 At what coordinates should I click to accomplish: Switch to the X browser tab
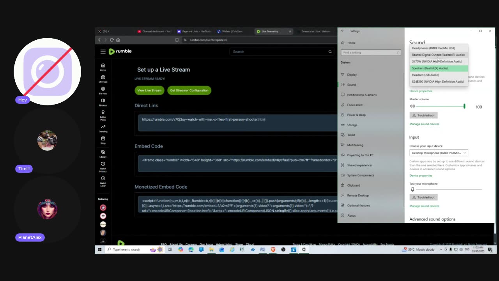pos(115,31)
